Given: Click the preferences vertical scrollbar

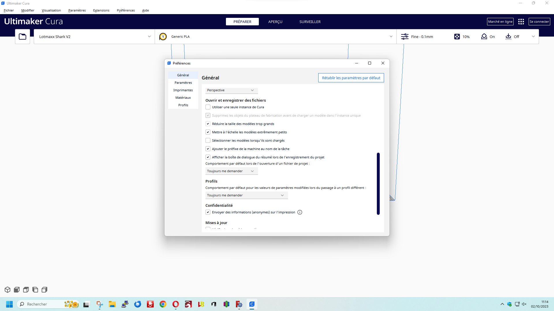Looking at the screenshot, I should click(378, 183).
